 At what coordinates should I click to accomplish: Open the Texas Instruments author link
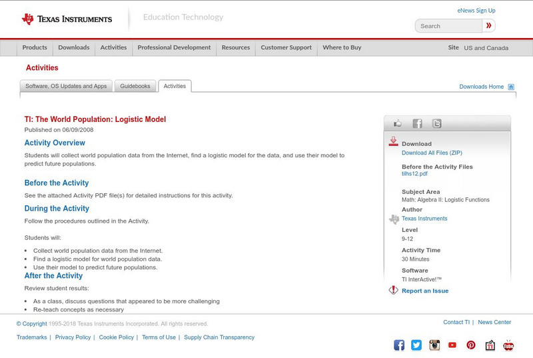[x=424, y=219]
